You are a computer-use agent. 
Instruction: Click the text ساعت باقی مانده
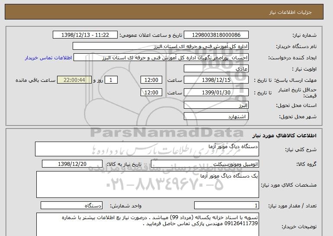[35, 80]
